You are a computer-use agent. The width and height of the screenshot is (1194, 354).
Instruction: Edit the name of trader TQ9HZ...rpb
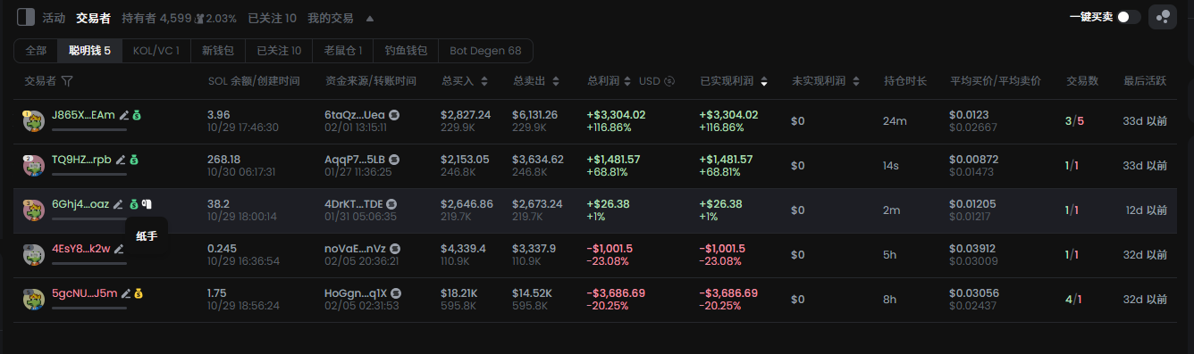coord(121,160)
